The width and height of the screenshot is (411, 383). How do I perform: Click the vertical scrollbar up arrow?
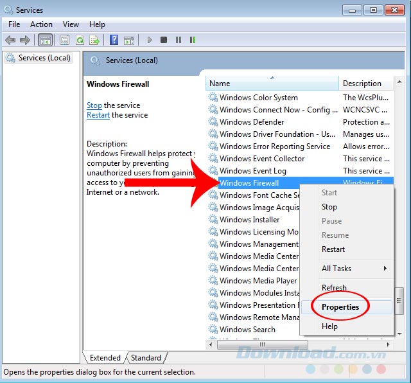tap(399, 82)
